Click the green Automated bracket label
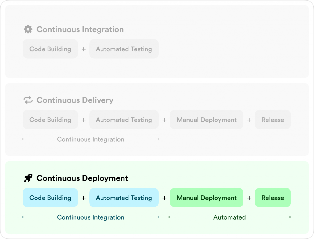Viewport: 314px width, 239px height. 229,217
